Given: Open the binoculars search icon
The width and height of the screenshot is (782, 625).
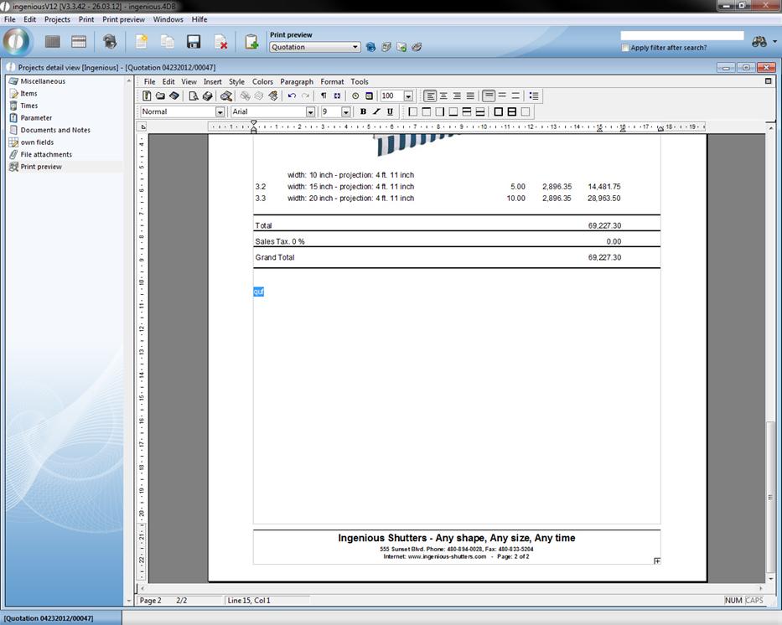Looking at the screenshot, I should coord(759,42).
